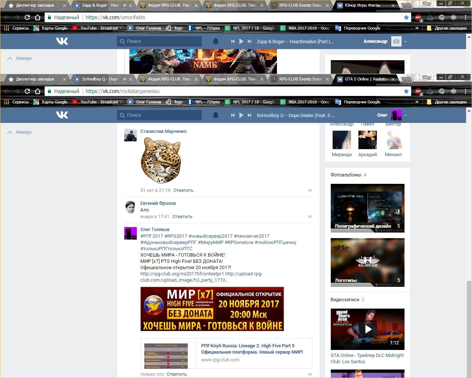Click the camera avatar next to Александр
The image size is (472, 378).
click(396, 41)
